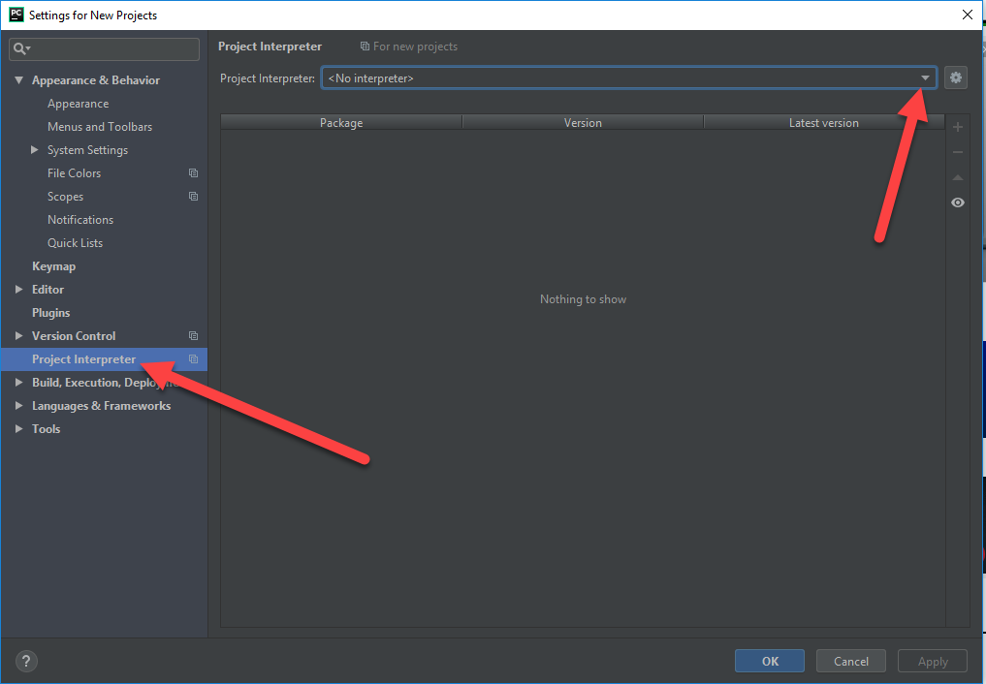Click the project-level icon beside Scopes
The width and height of the screenshot is (986, 684).
[193, 197]
